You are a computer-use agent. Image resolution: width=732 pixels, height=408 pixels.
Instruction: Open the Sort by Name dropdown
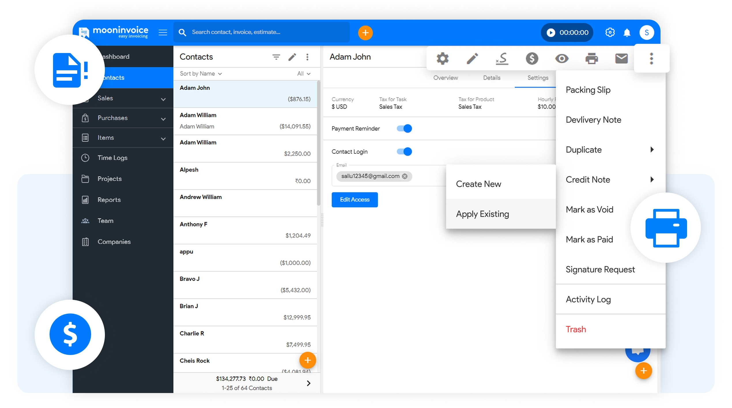(201, 74)
